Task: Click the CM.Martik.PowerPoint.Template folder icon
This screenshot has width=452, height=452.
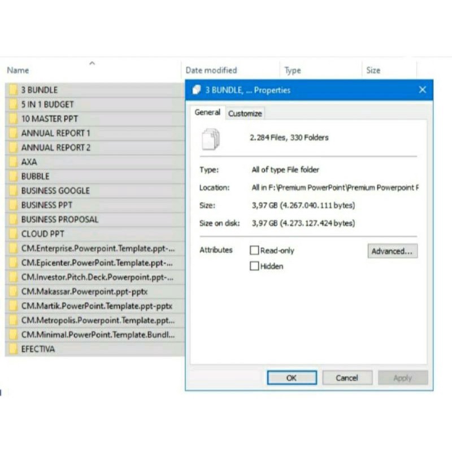Action: click(13, 306)
